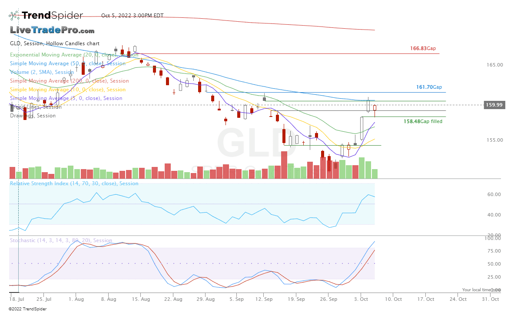Click the 158.48Gap filled label
This screenshot has width=514, height=313.
[x=422, y=121]
